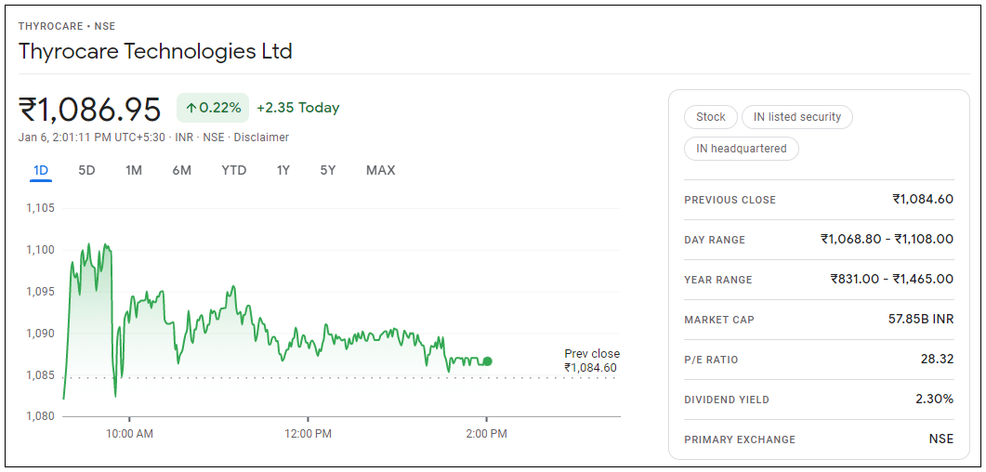Click the Stock category chip
The height and width of the screenshot is (472, 986).
711,117
